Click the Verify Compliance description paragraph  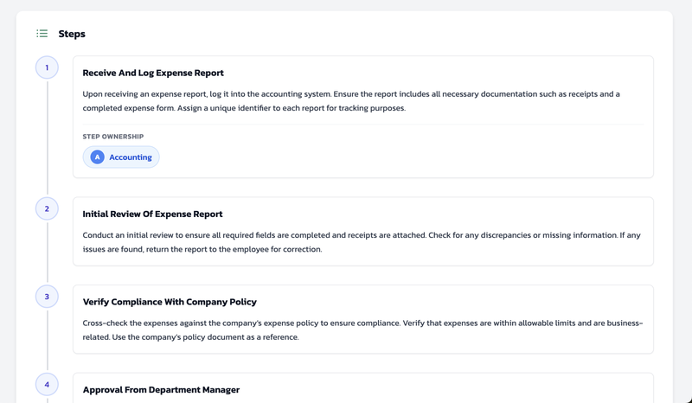pos(362,330)
